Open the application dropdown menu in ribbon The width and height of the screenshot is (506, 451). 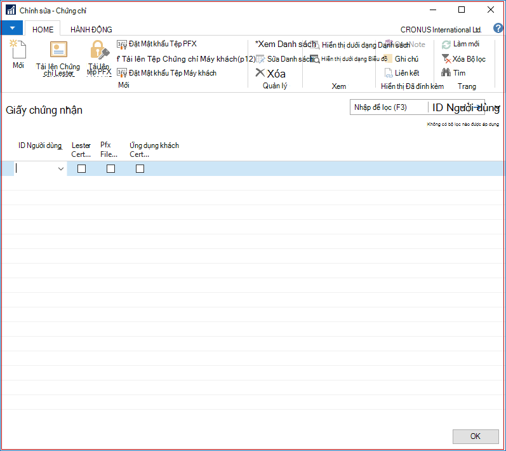pos(12,28)
